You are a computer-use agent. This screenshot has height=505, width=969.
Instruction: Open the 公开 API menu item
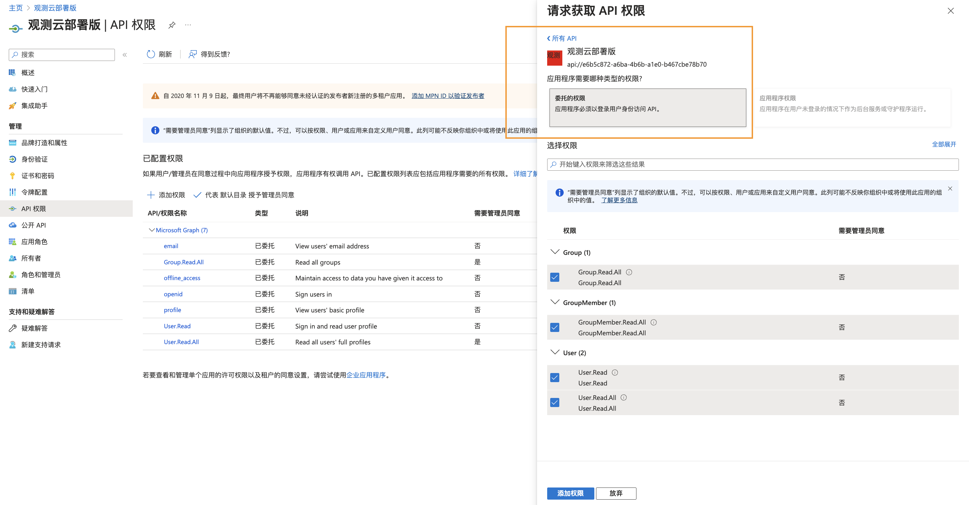(x=66, y=225)
